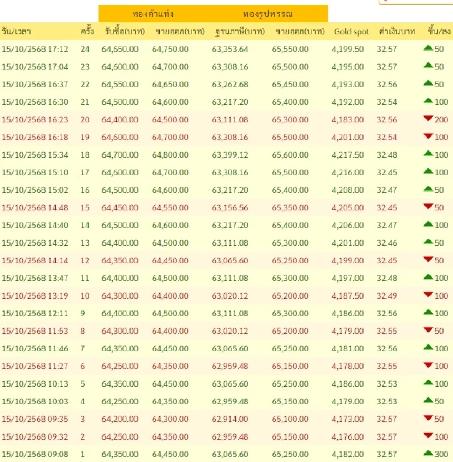Screen dimensions: 453x462
Task: Click the green up arrow in the 09:08 row
Action: click(x=428, y=453)
